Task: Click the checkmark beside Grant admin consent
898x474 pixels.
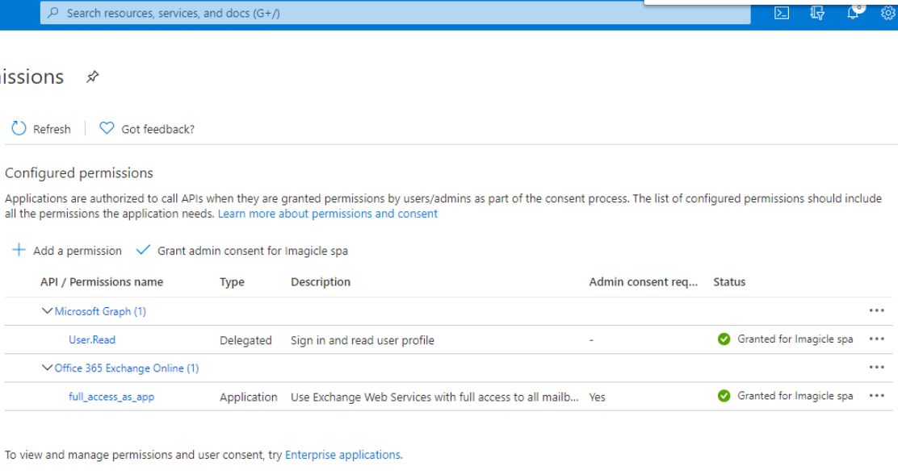Action: [143, 251]
